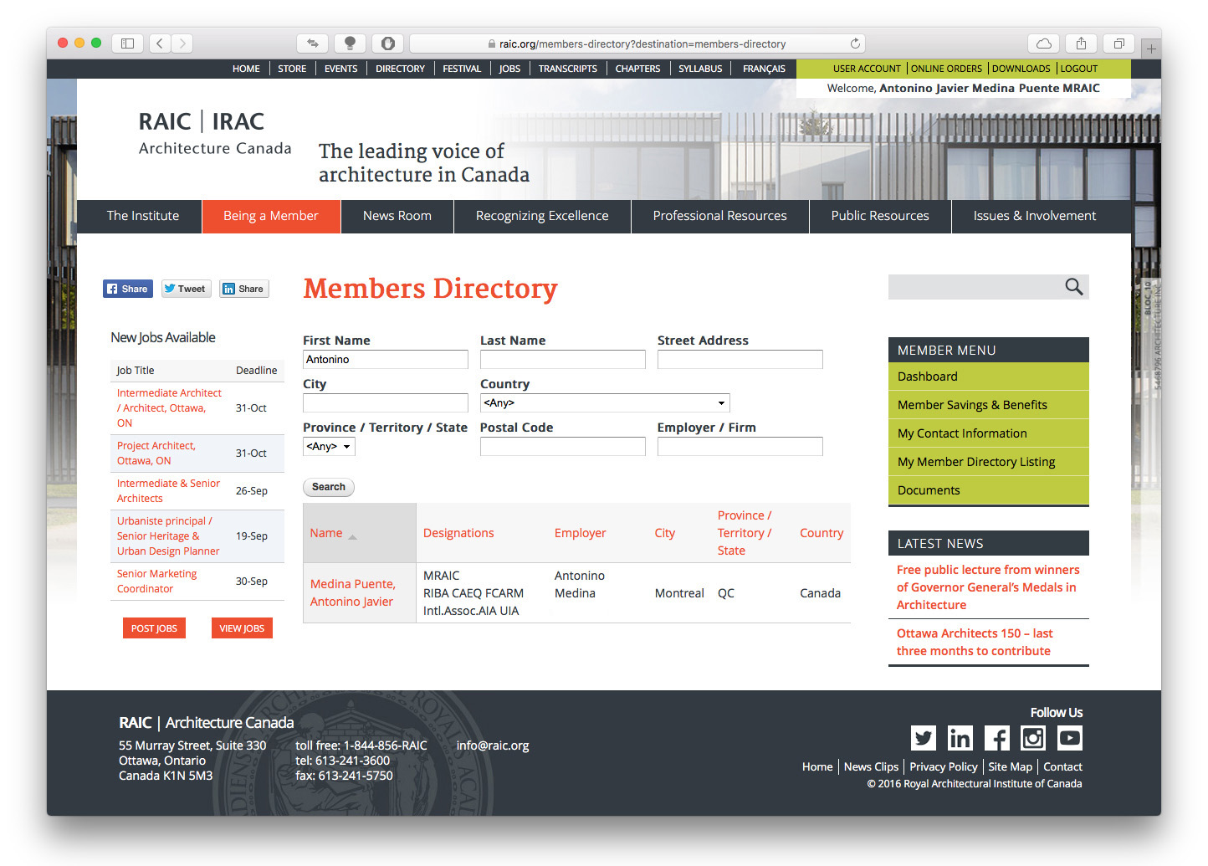Open Ottawa Architects 150 news item
This screenshot has width=1208, height=866.
click(x=975, y=643)
